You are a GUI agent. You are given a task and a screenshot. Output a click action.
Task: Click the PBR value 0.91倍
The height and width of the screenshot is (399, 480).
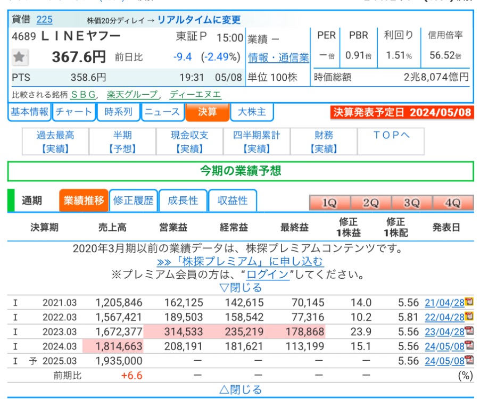tap(359, 55)
